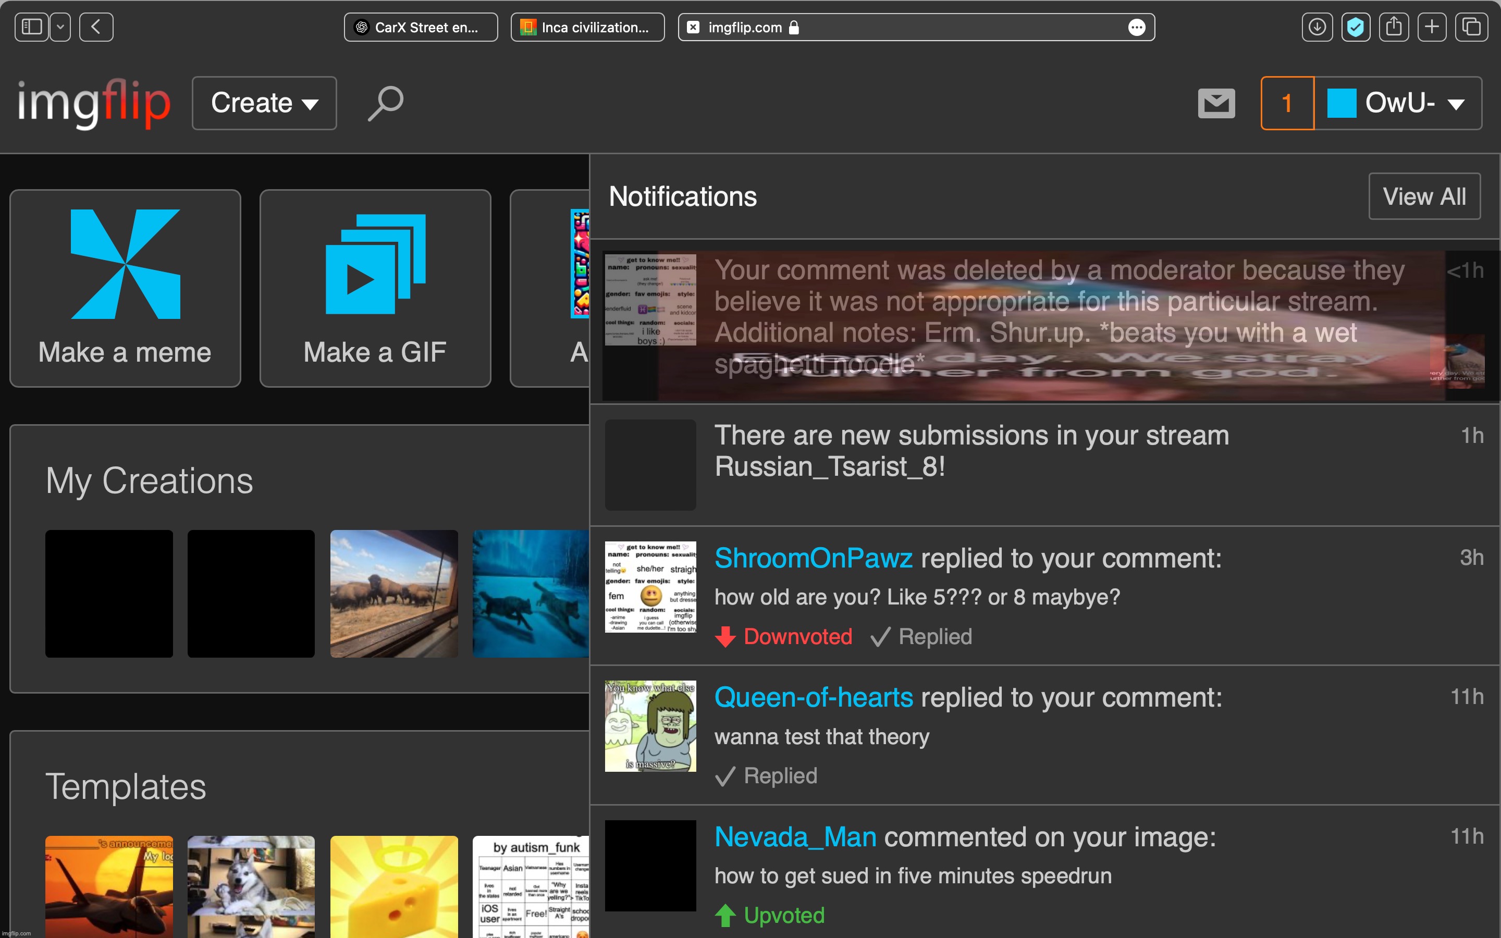Open the fighter jet announcement template
Image resolution: width=1501 pixels, height=938 pixels.
point(109,886)
